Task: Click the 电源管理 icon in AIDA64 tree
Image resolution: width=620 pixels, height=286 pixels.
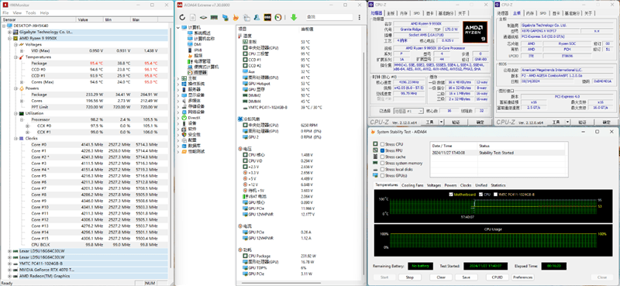Action: click(x=190, y=61)
